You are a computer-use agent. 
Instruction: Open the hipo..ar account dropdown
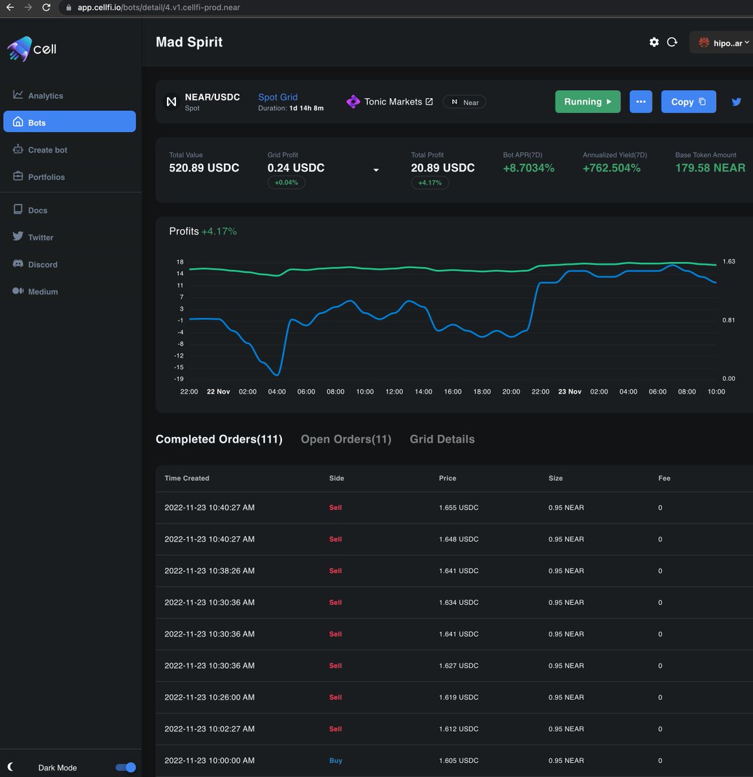coord(721,43)
